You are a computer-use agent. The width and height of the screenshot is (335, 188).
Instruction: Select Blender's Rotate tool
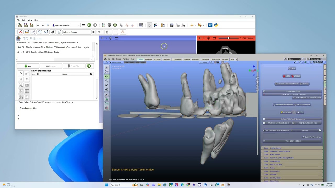pos(107,81)
